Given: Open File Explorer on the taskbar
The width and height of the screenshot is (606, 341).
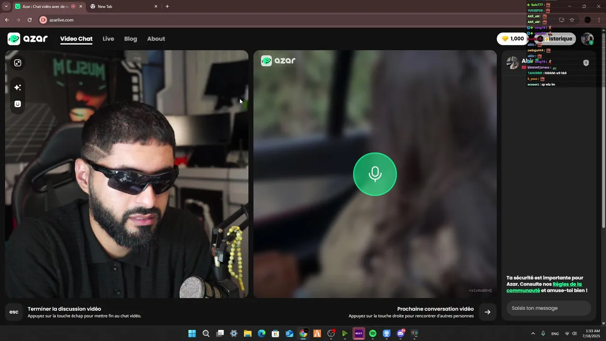Looking at the screenshot, I should point(248,333).
